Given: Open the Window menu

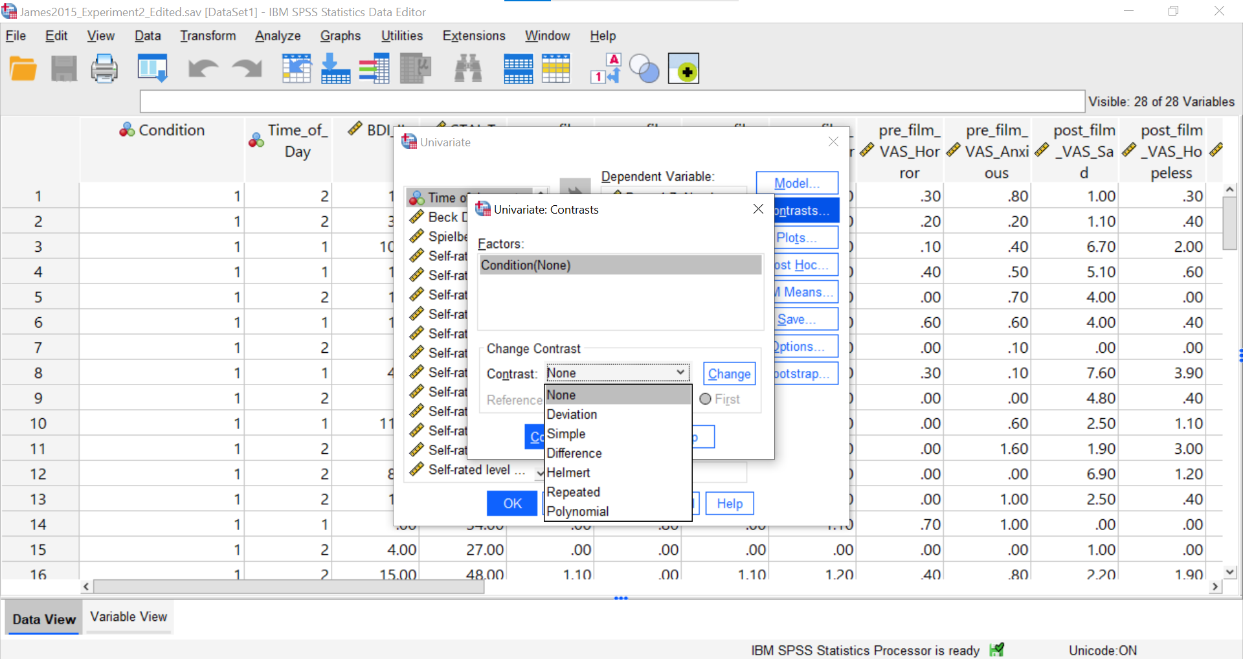Looking at the screenshot, I should pos(547,36).
